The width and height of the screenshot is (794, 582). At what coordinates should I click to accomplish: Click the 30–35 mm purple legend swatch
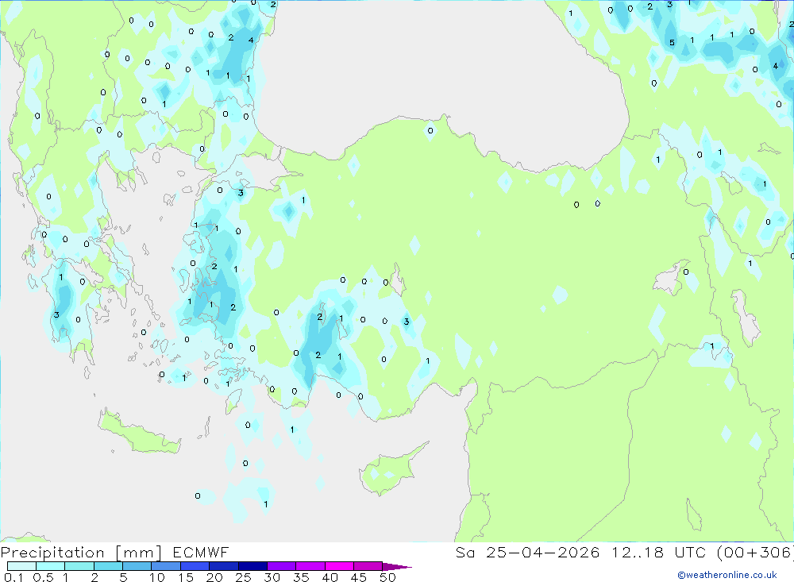(x=281, y=566)
